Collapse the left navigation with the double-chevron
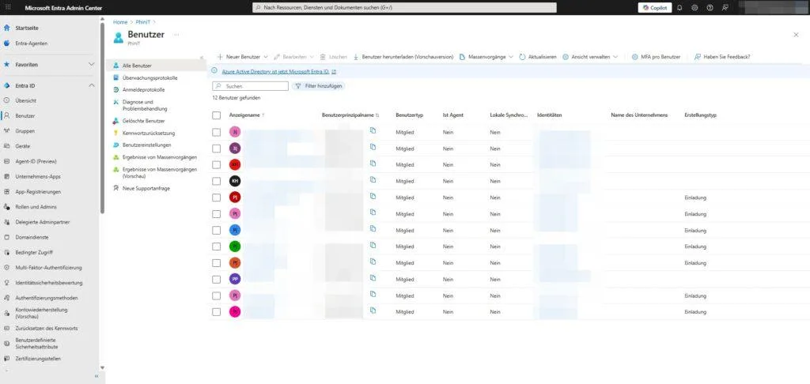 tap(97, 376)
